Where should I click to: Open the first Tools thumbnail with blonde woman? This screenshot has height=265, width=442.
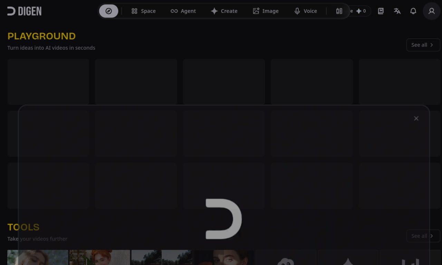[38, 257]
